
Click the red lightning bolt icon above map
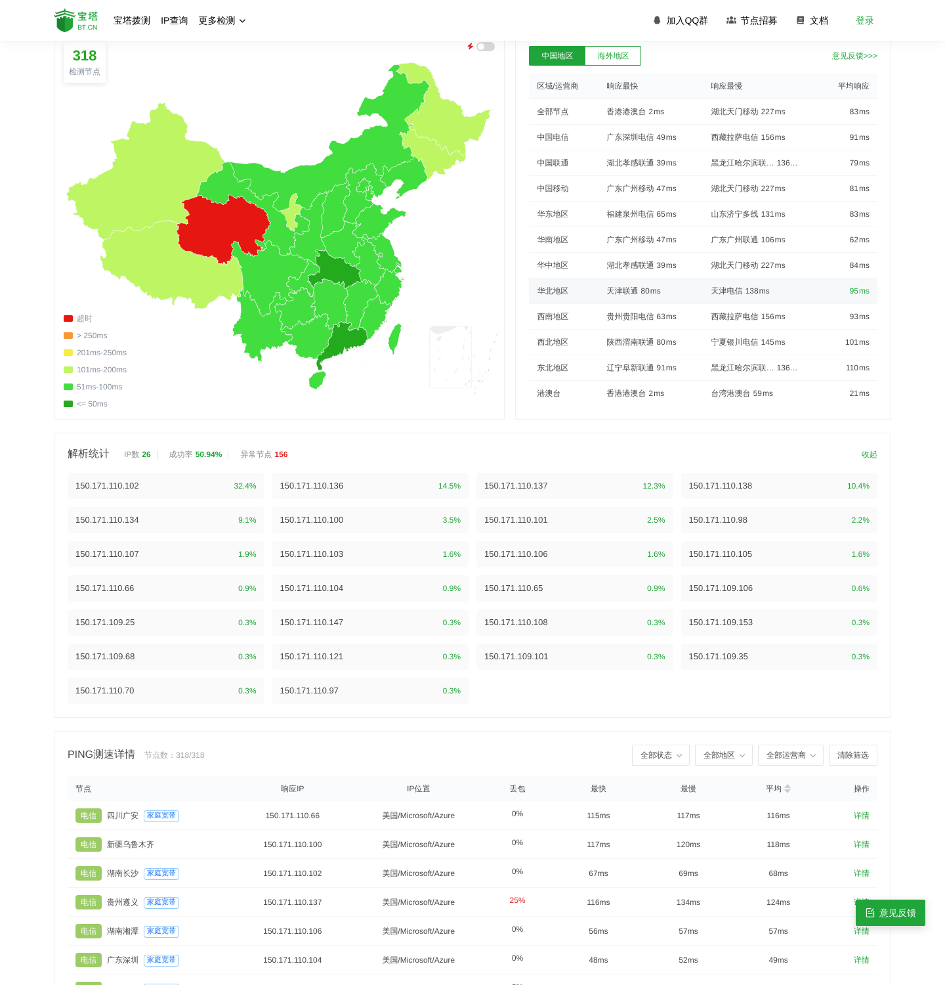point(471,47)
